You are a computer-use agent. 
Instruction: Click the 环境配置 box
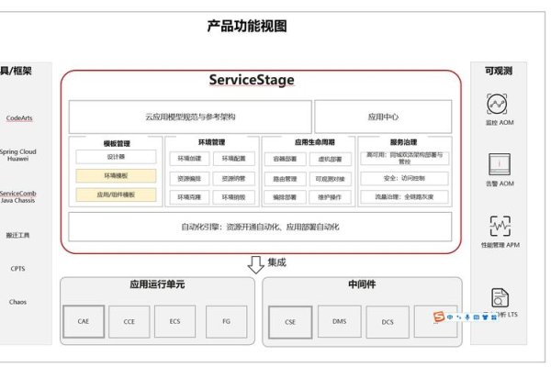[233, 159]
